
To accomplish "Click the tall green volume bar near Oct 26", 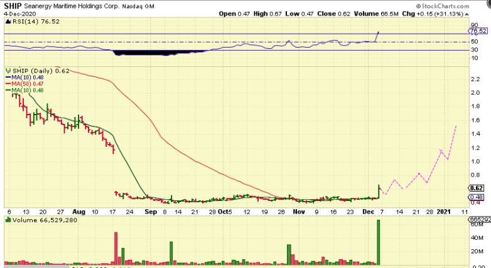I will pyautogui.click(x=289, y=255).
